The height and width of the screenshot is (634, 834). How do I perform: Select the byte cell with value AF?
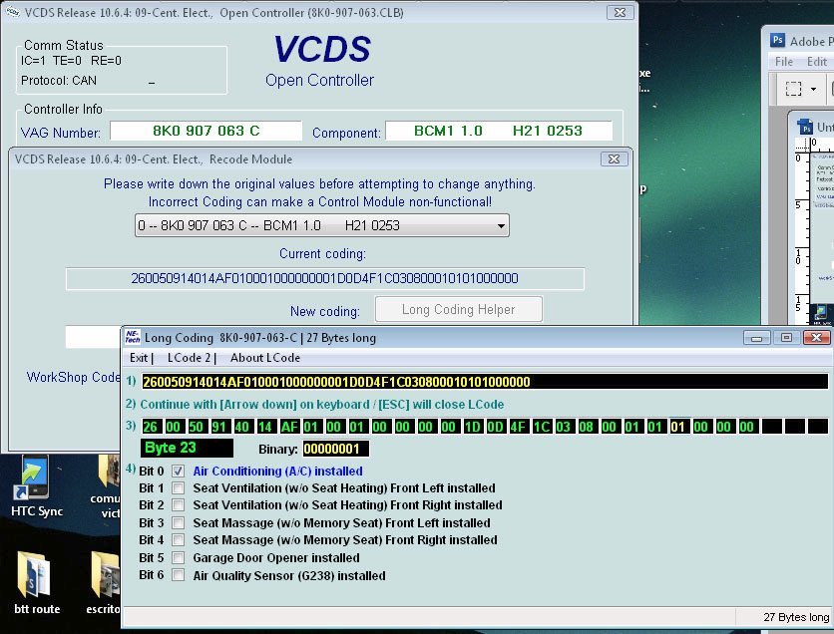(x=289, y=427)
